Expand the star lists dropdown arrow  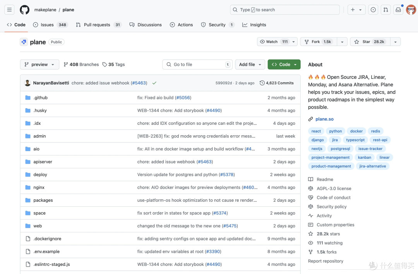pos(395,42)
